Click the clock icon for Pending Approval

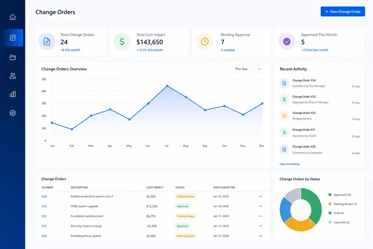205,41
